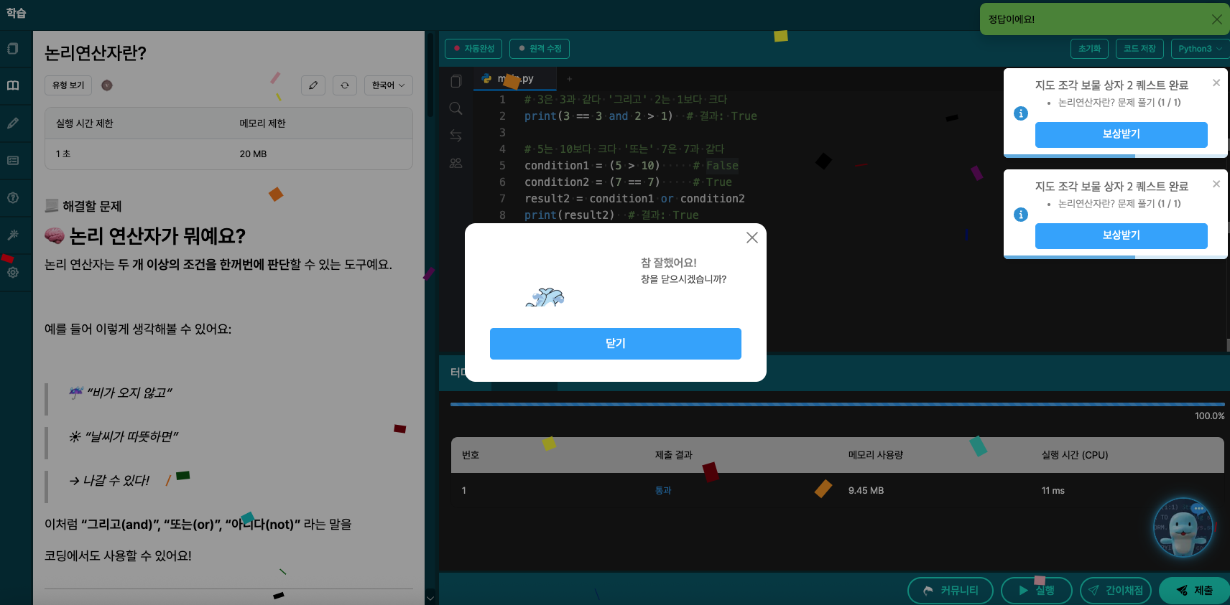Click the pencil icon in left sidebar

coord(13,123)
